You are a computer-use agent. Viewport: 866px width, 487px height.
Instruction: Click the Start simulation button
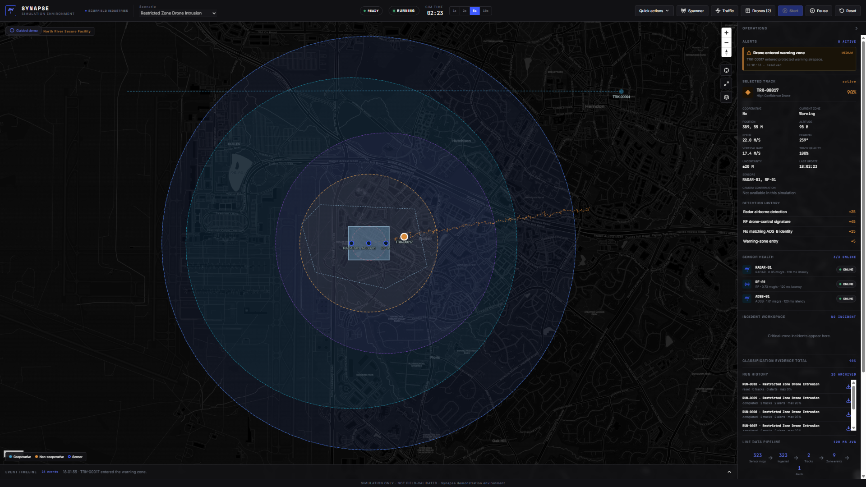pyautogui.click(x=790, y=11)
